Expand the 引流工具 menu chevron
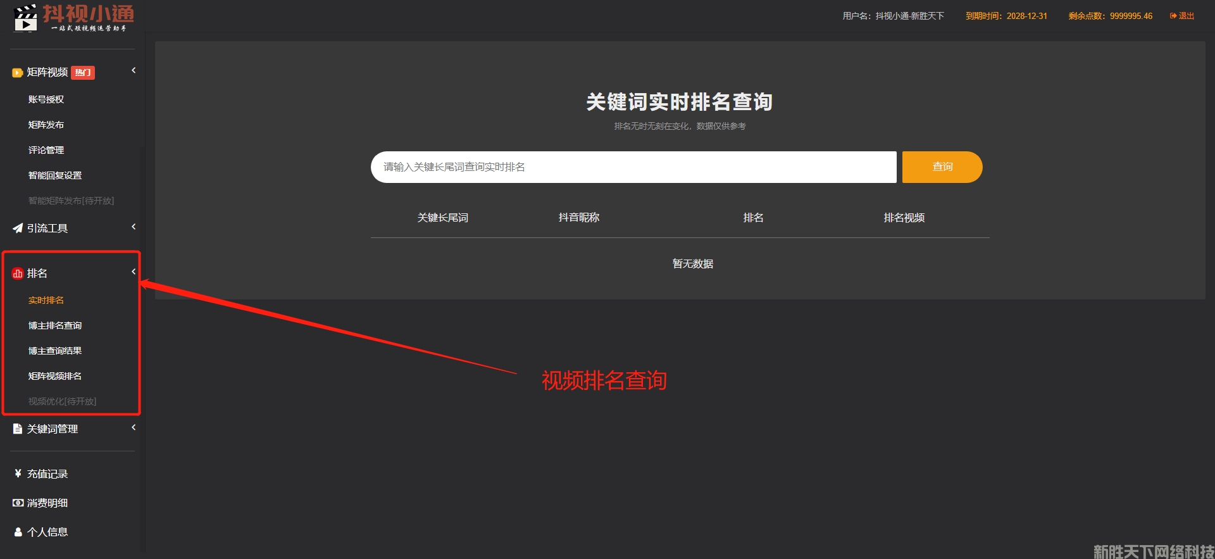 tap(134, 227)
